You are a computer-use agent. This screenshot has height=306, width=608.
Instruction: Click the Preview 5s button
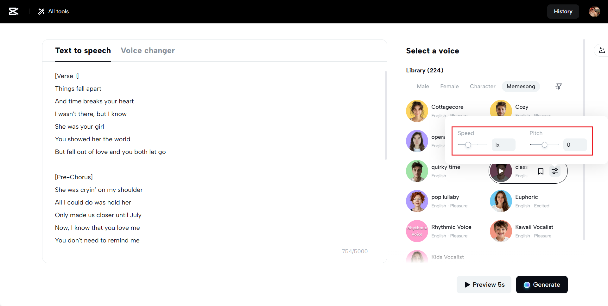point(484,285)
